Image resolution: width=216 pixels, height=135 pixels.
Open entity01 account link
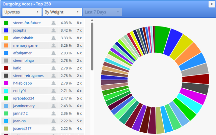click(20, 91)
